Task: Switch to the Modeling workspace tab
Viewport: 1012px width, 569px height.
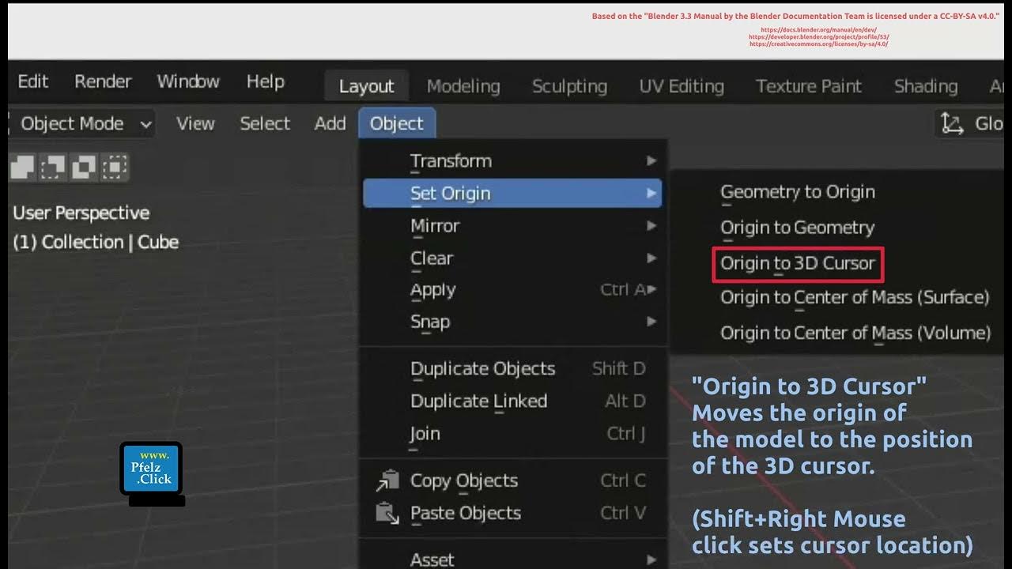Action: point(463,86)
